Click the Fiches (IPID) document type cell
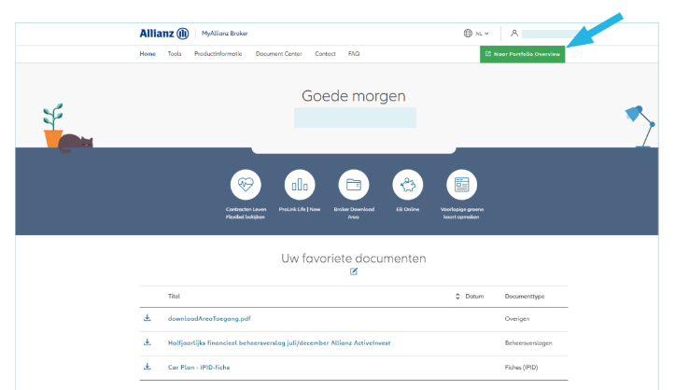 tap(521, 368)
